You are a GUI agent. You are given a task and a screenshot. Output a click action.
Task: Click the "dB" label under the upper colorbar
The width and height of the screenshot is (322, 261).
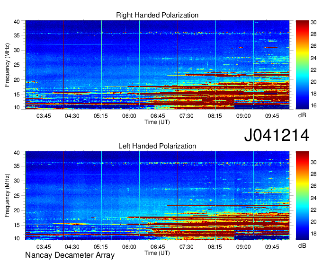tap(302, 115)
